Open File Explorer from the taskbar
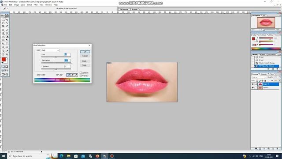 click(x=69, y=156)
